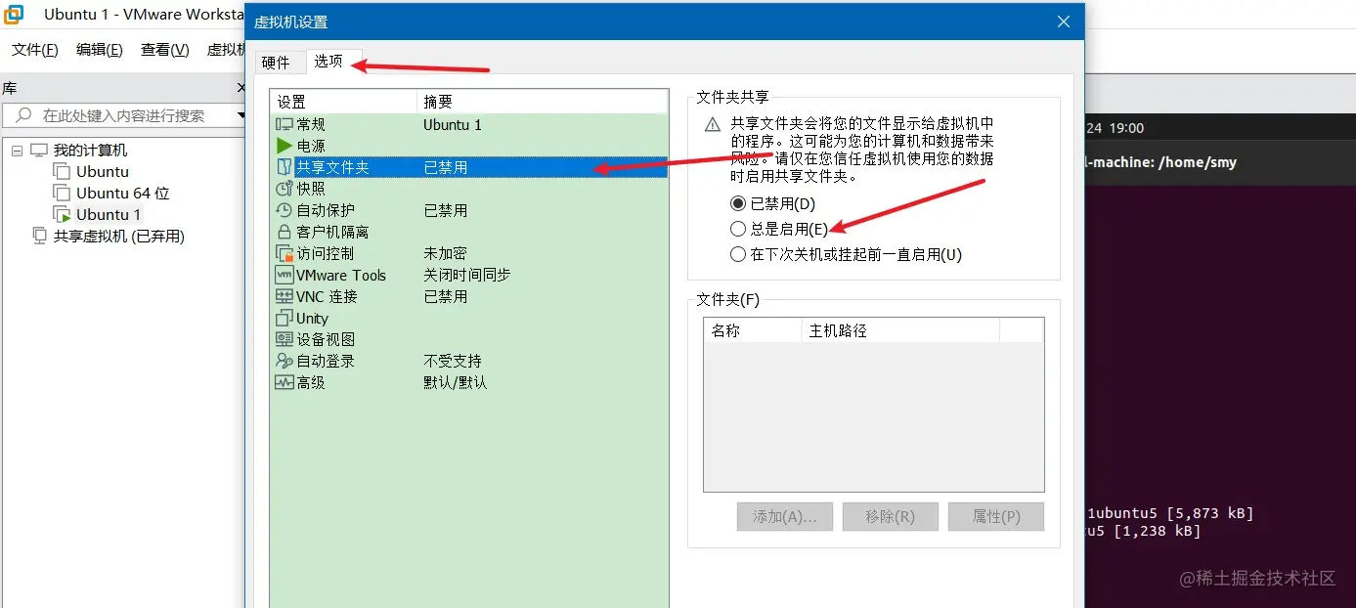Select the Unity settings row

point(469,318)
